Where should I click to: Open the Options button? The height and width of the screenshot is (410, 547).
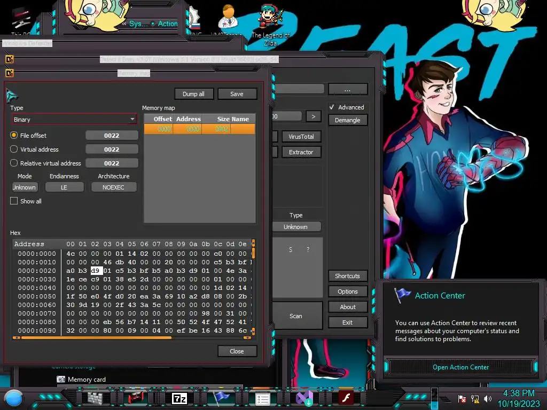tap(347, 291)
